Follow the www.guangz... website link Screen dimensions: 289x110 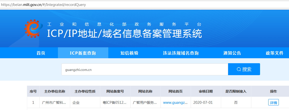coord(175,103)
